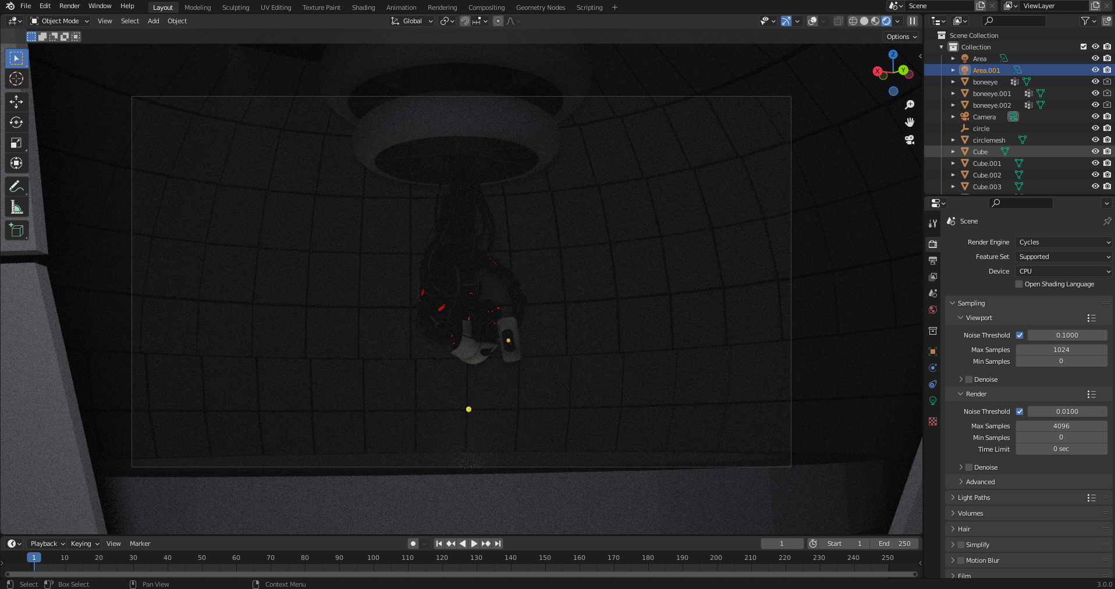
Task: Set the End frame value of 250
Action: pos(896,543)
